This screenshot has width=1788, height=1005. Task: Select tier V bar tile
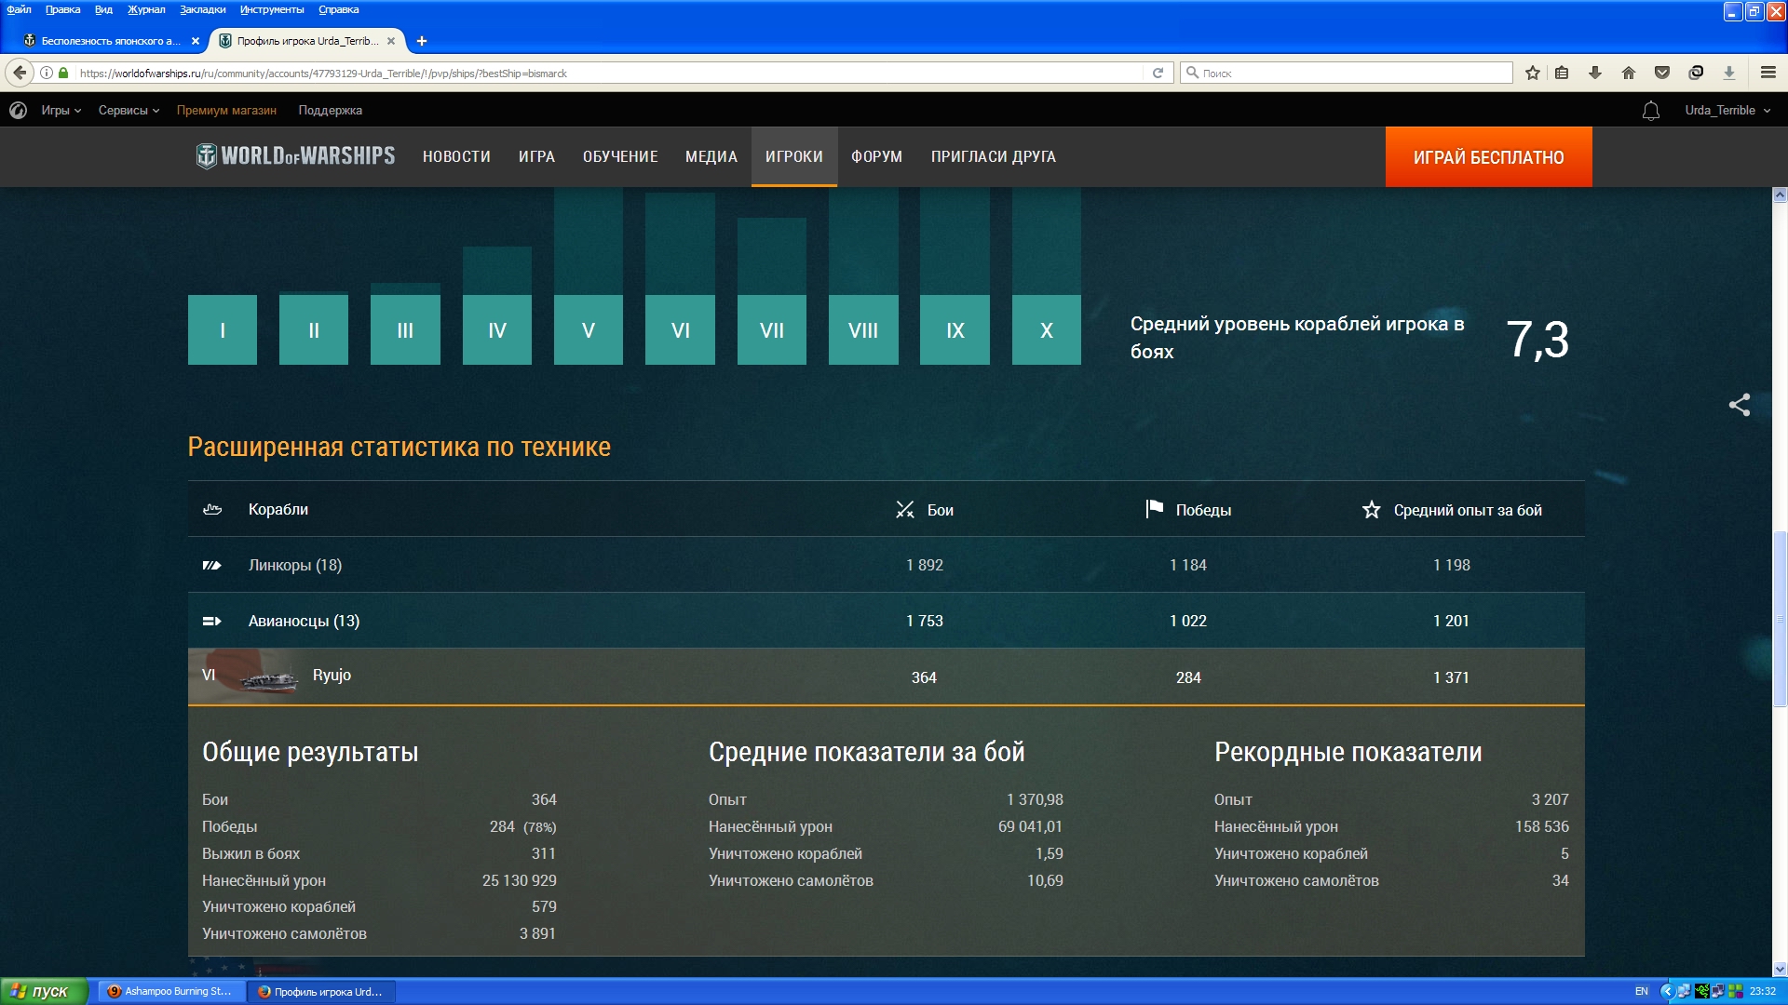tap(589, 329)
